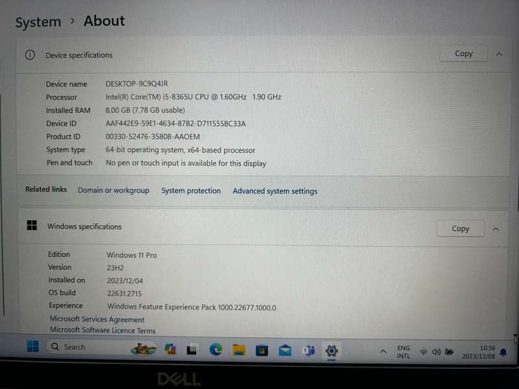This screenshot has height=389, width=519.
Task: Click the taskbar Search box
Action: (102, 348)
